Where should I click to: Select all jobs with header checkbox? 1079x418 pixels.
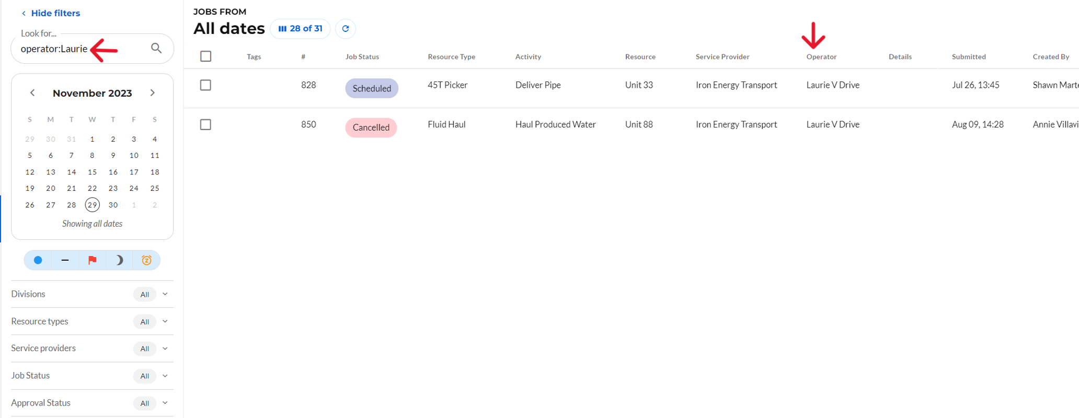pyautogui.click(x=206, y=56)
